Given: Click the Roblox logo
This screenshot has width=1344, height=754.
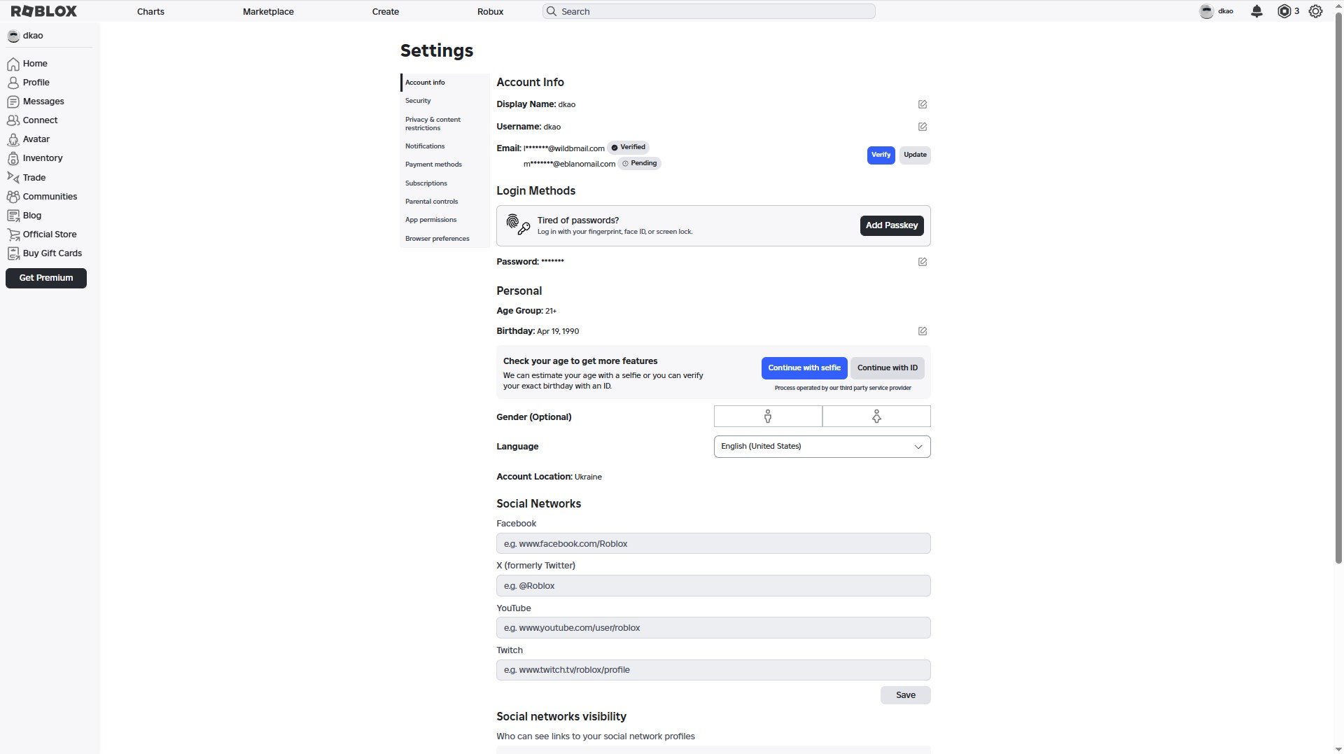Looking at the screenshot, I should point(44,11).
